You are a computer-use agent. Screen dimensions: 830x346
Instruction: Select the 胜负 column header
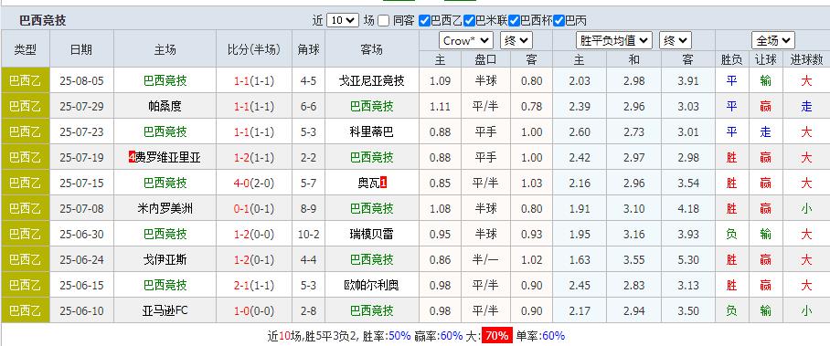[x=731, y=59]
